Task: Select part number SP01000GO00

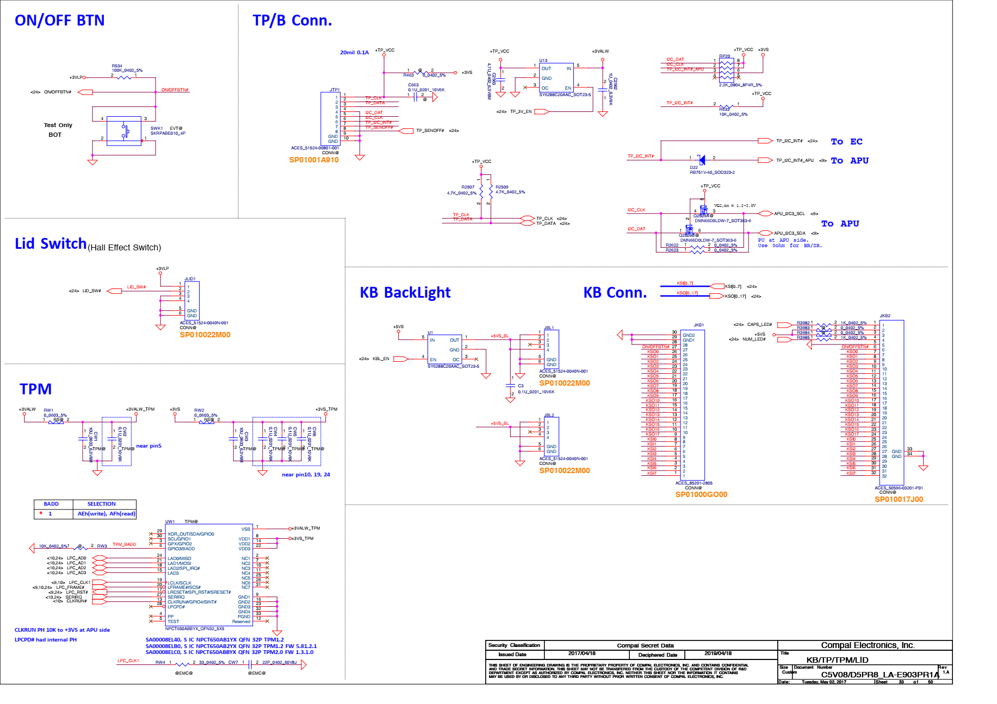Action: click(701, 494)
